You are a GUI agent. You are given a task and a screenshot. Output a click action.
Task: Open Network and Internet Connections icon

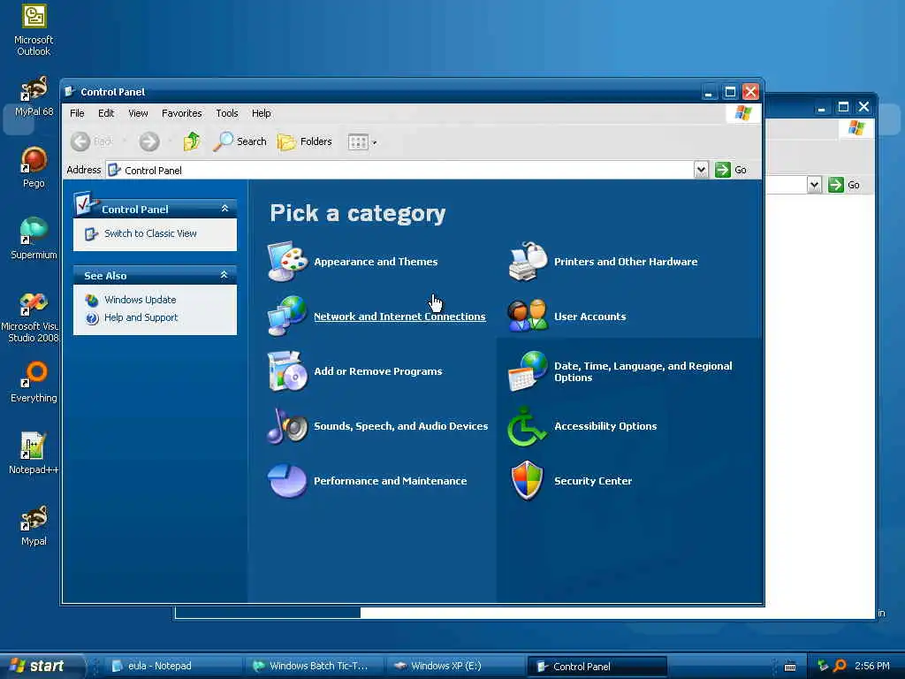pyautogui.click(x=287, y=317)
